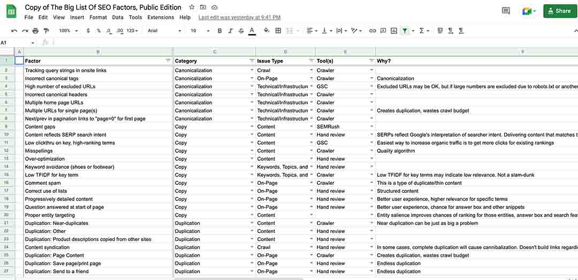Screen dimensions: 578x280
Task: Open the Arial font dropdown
Action: point(164,31)
